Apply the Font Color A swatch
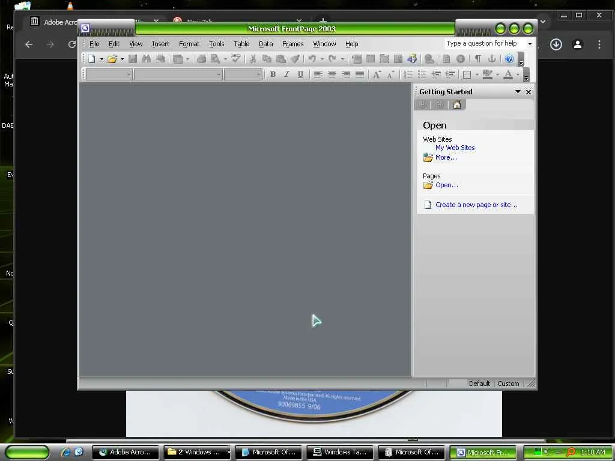 [508, 74]
